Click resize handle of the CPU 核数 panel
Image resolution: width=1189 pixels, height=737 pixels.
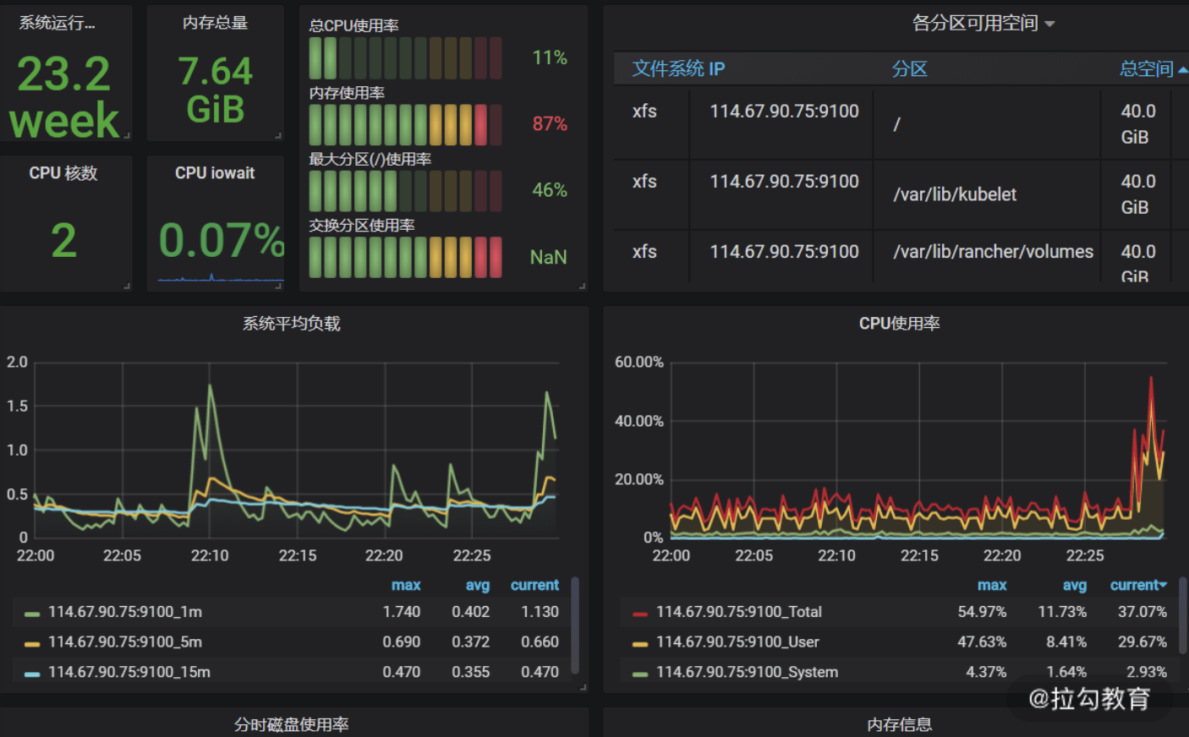point(127,286)
